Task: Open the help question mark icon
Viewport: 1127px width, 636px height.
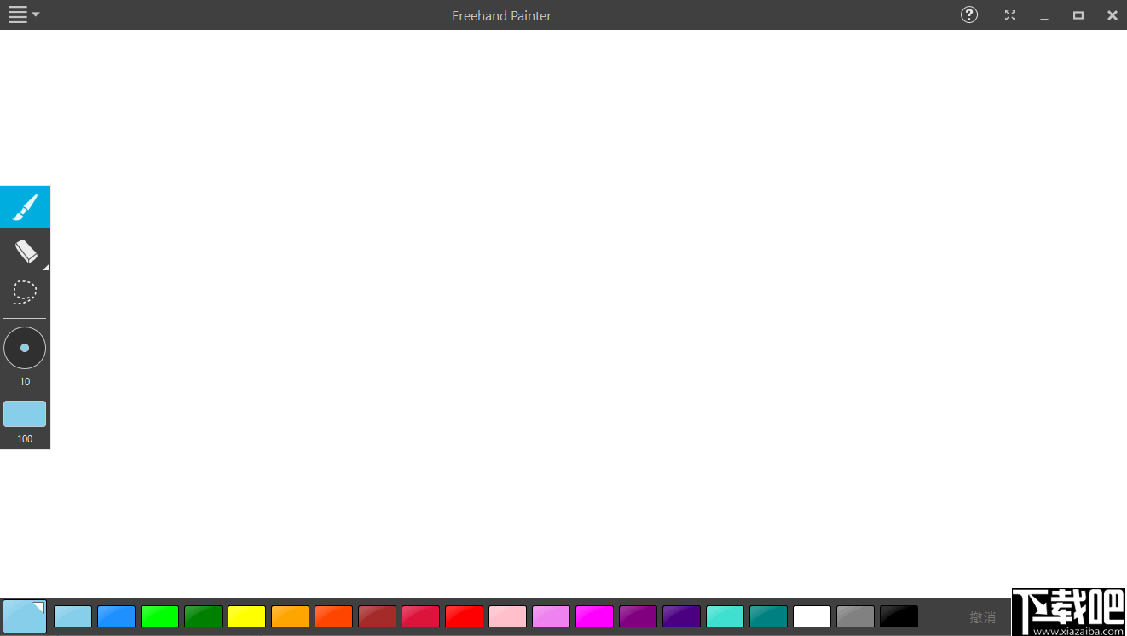Action: (969, 14)
